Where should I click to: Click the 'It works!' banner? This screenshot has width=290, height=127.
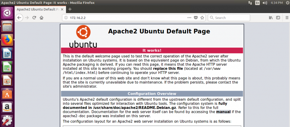click(x=152, y=50)
